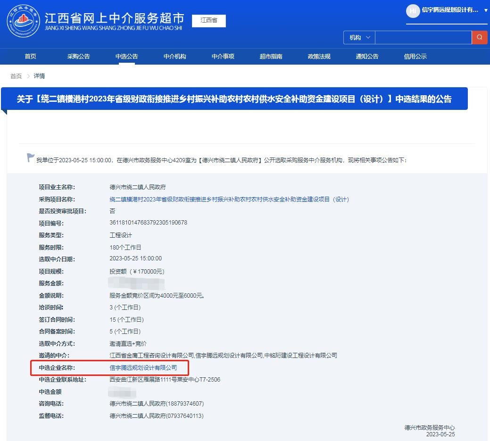This screenshot has width=490, height=441.
Task: View the 超市指南 page
Action: pyautogui.click(x=272, y=56)
